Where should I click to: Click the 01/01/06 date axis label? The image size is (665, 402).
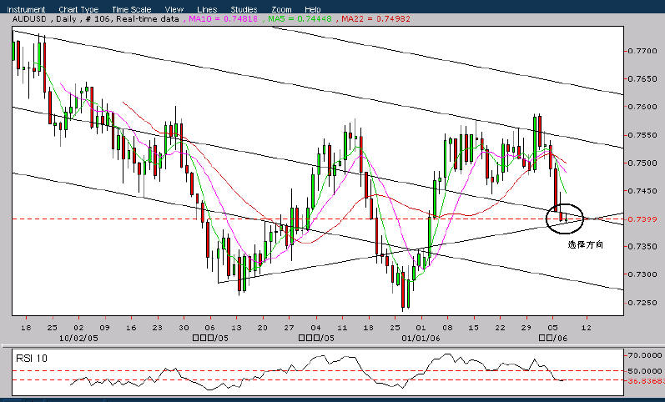pos(421,338)
